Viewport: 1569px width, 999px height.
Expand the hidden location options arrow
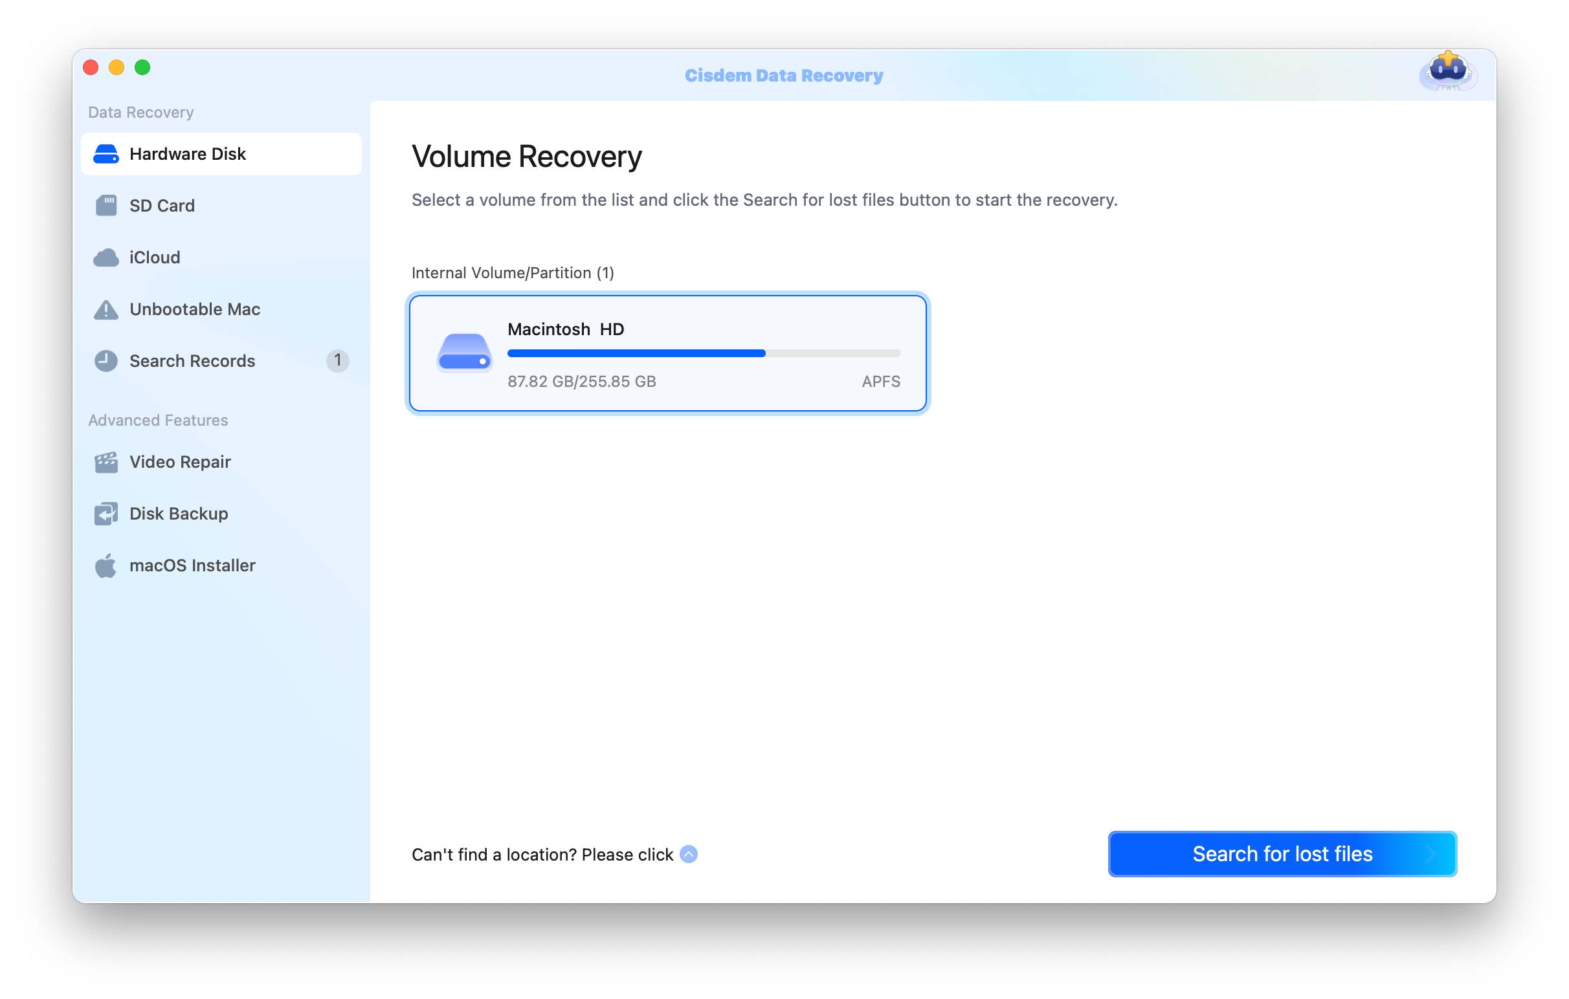point(688,854)
